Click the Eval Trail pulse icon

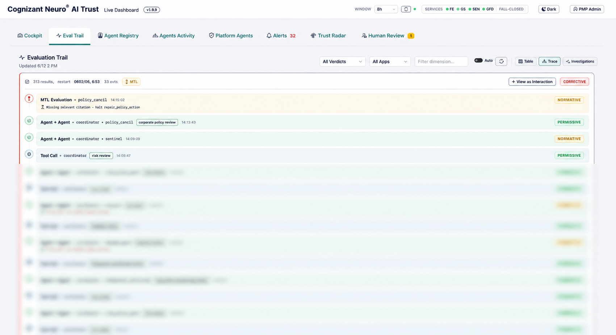click(x=59, y=35)
